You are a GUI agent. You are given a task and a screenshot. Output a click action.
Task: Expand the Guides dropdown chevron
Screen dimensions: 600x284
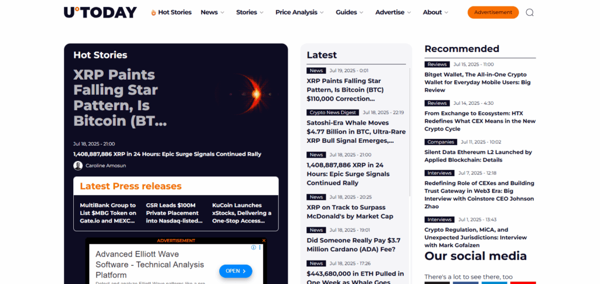[x=361, y=13]
